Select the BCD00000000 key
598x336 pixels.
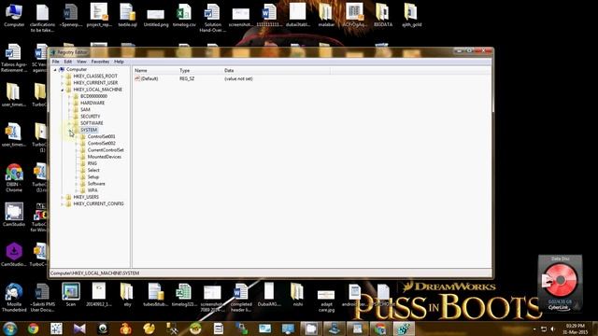coord(93,96)
